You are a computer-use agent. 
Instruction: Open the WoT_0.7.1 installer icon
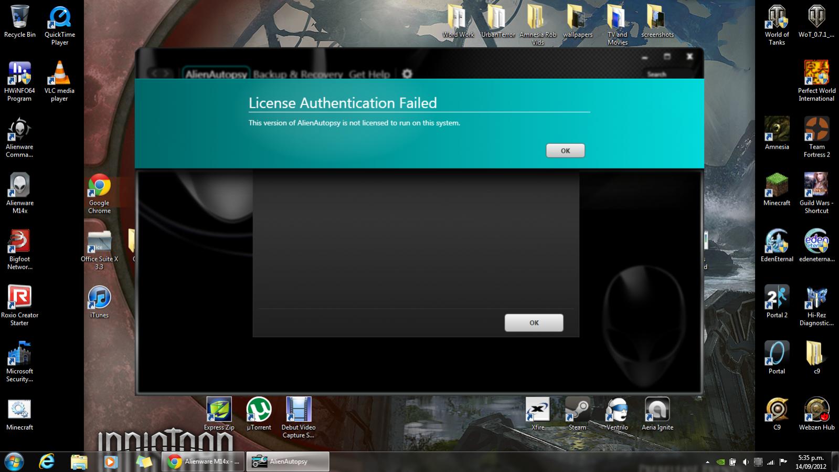pyautogui.click(x=816, y=22)
